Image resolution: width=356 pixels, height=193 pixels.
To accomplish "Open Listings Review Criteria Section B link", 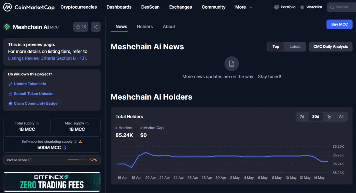I will pyautogui.click(x=47, y=58).
